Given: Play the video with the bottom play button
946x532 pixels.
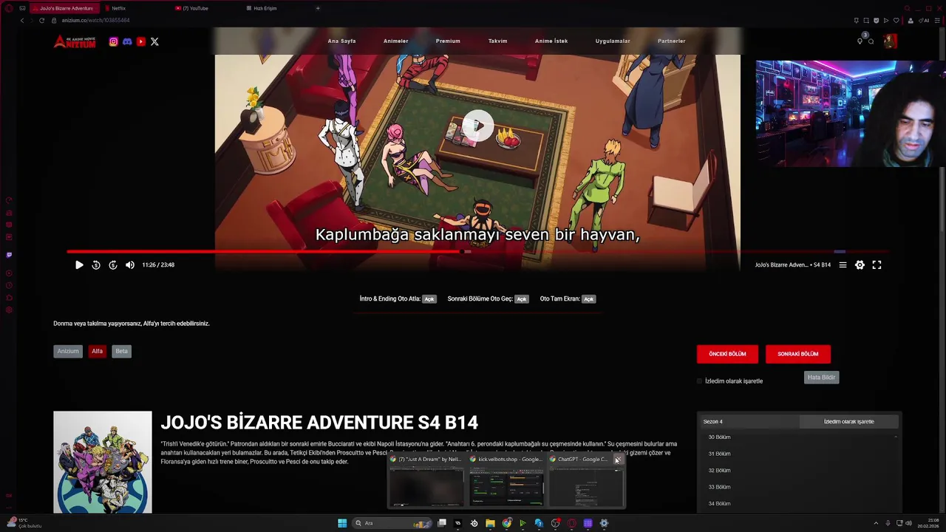Looking at the screenshot, I should [79, 265].
